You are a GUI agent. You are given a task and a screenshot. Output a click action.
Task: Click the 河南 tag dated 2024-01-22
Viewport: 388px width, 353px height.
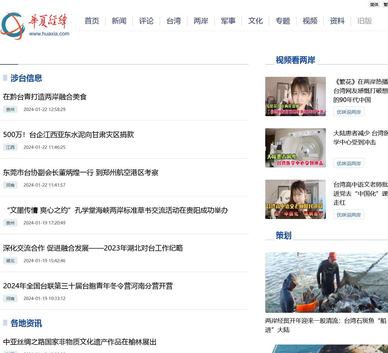click(x=10, y=185)
